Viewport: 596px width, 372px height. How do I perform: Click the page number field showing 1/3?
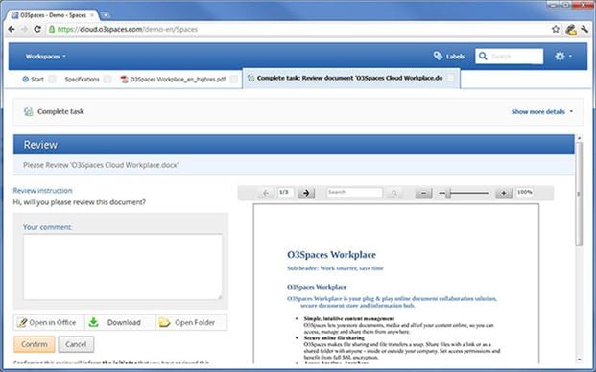pyautogui.click(x=285, y=192)
